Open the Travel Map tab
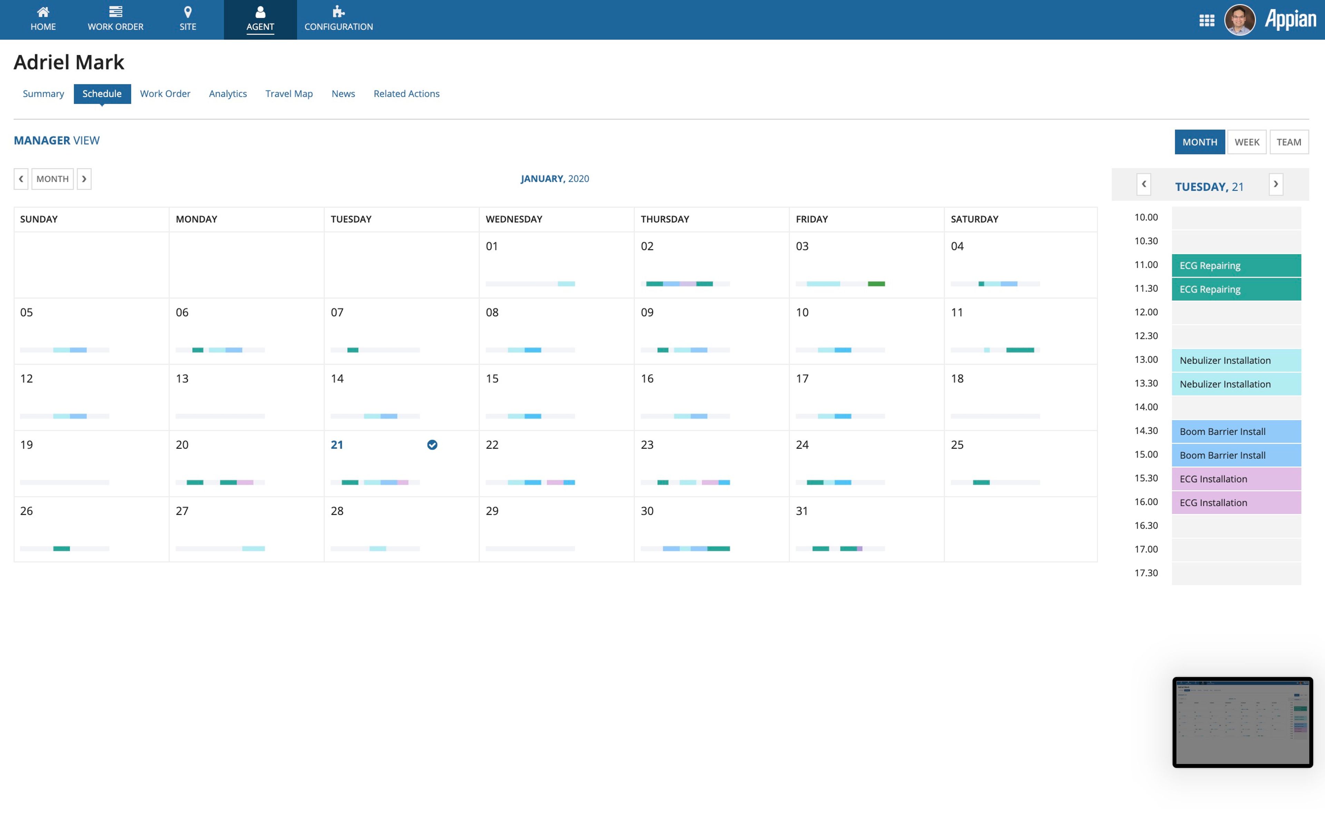This screenshot has height=830, width=1325. 289,94
